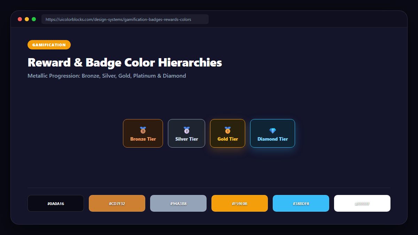Screen dimensions: 418x235
Task: Pick the #CD7F32 bronze swatch
Action: coord(117,203)
